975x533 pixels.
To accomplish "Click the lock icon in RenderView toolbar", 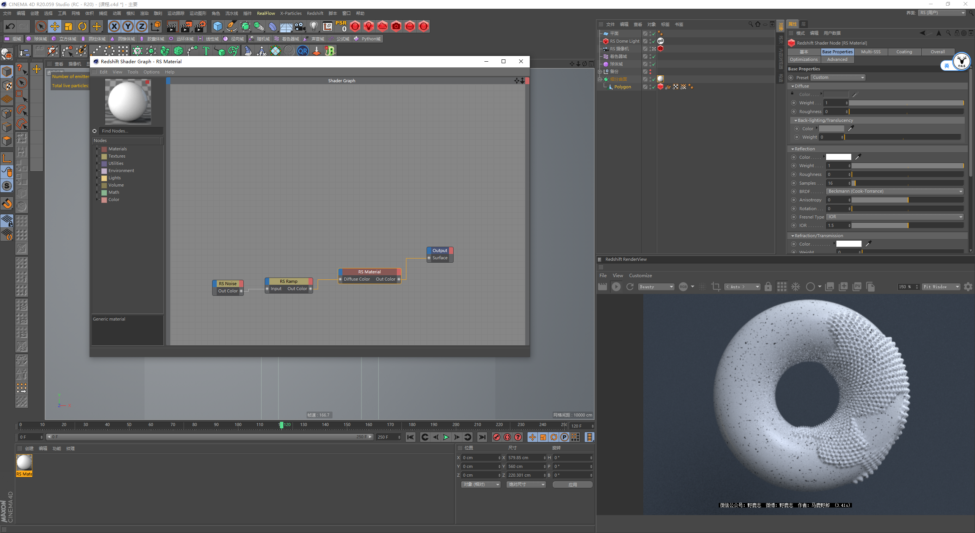I will [768, 287].
